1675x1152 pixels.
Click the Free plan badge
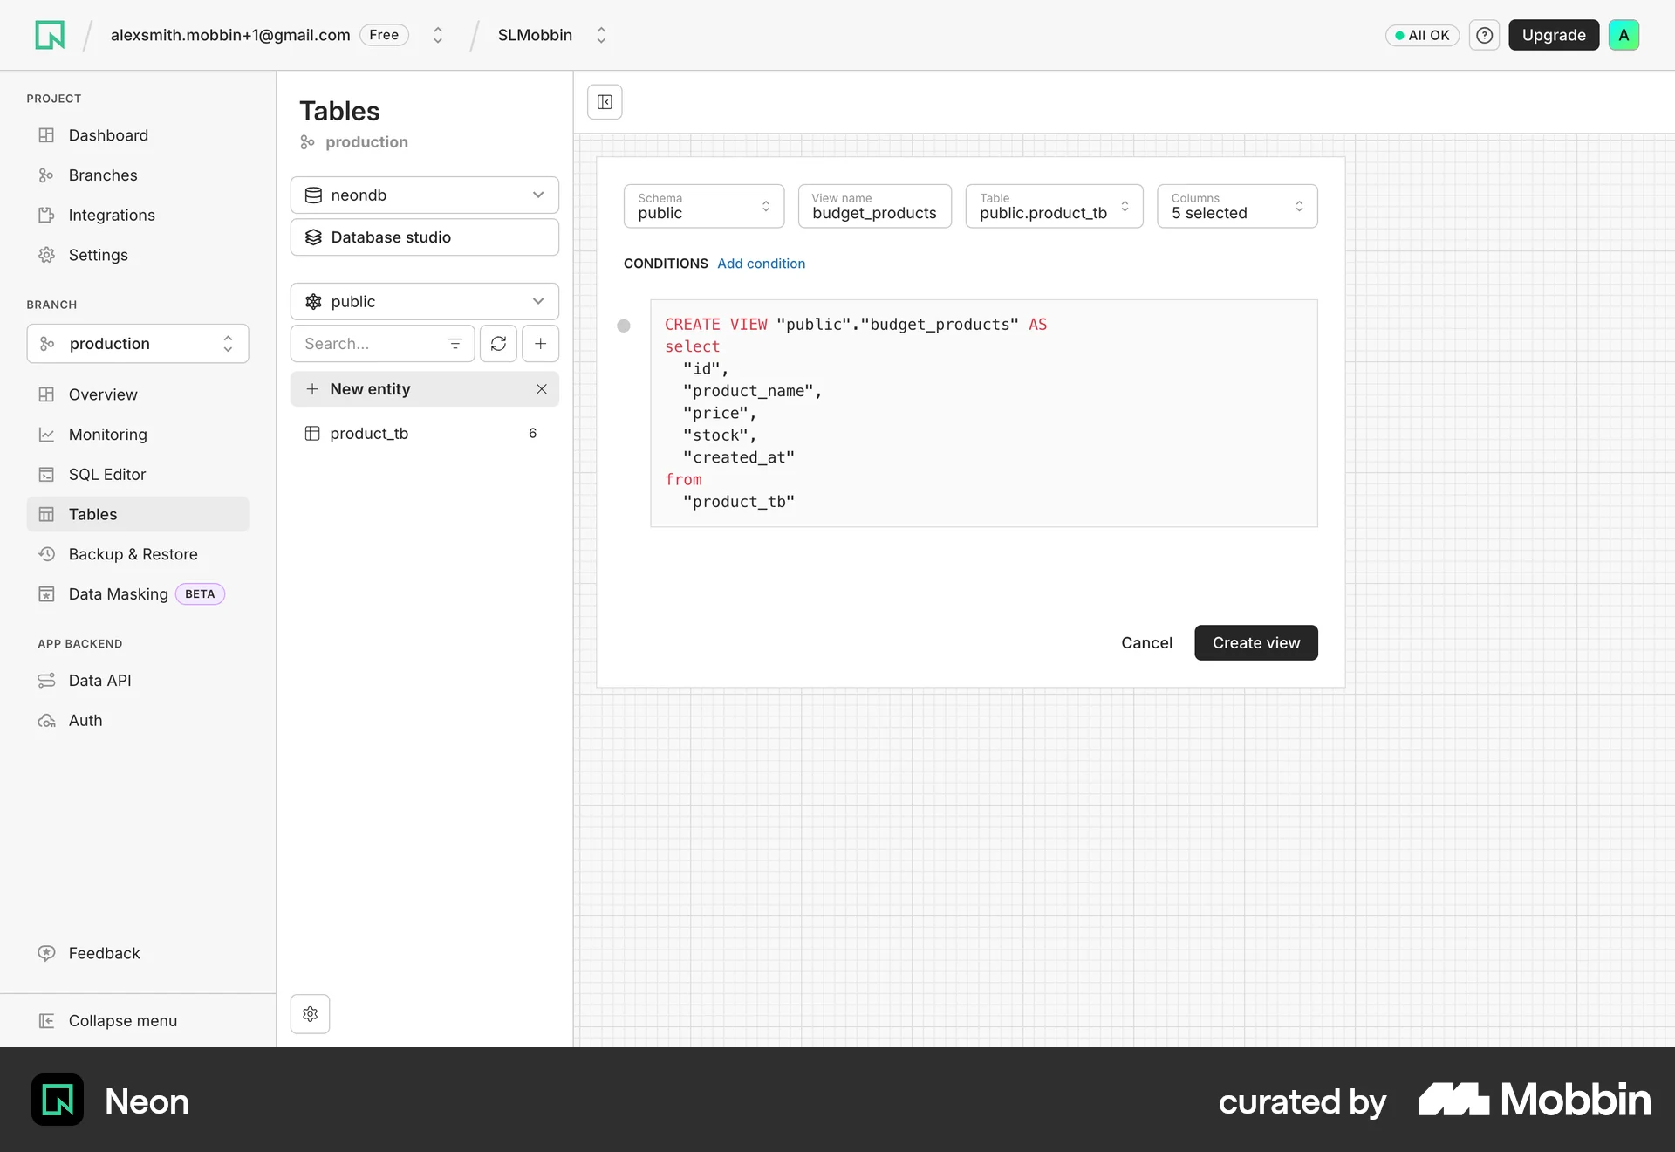pyautogui.click(x=384, y=35)
